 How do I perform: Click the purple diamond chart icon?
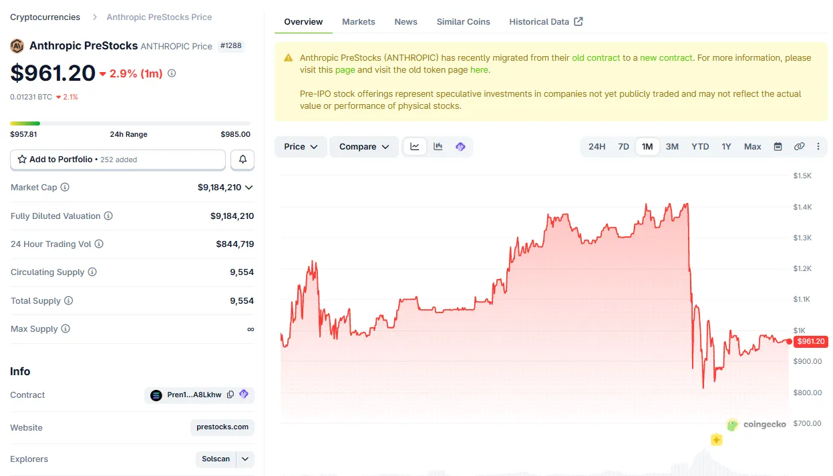[x=460, y=147]
